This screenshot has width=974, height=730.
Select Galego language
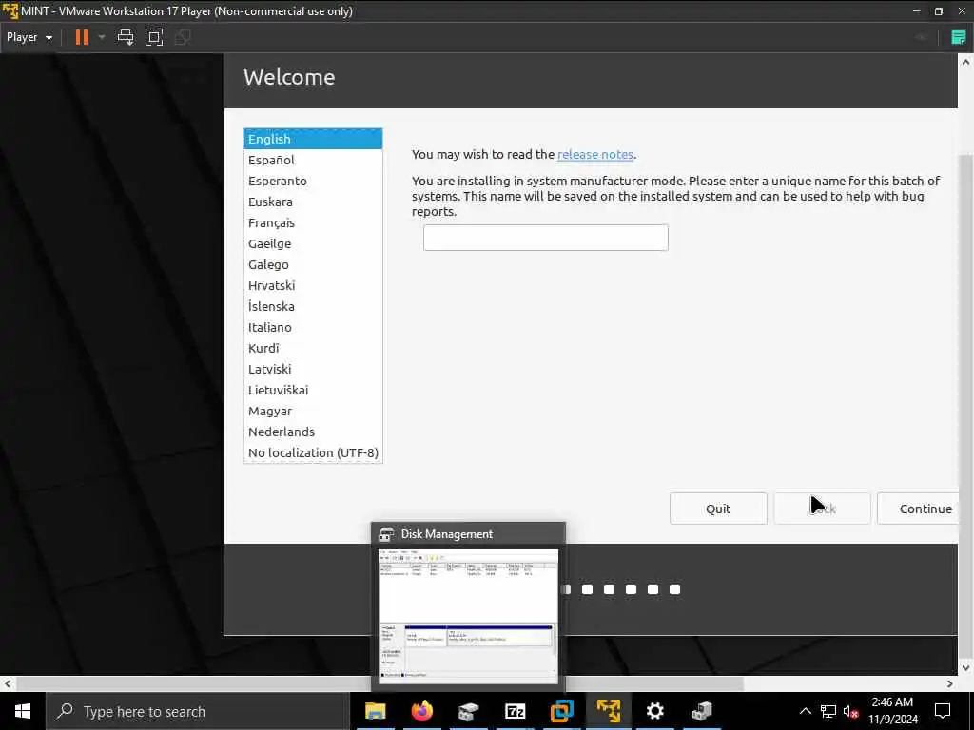(313, 264)
